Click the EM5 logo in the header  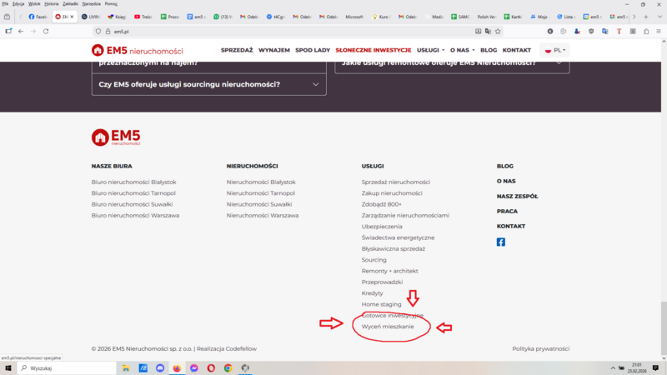pyautogui.click(x=137, y=50)
